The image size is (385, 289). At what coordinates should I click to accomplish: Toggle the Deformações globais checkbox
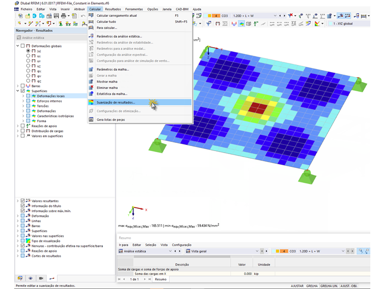(x=23, y=46)
